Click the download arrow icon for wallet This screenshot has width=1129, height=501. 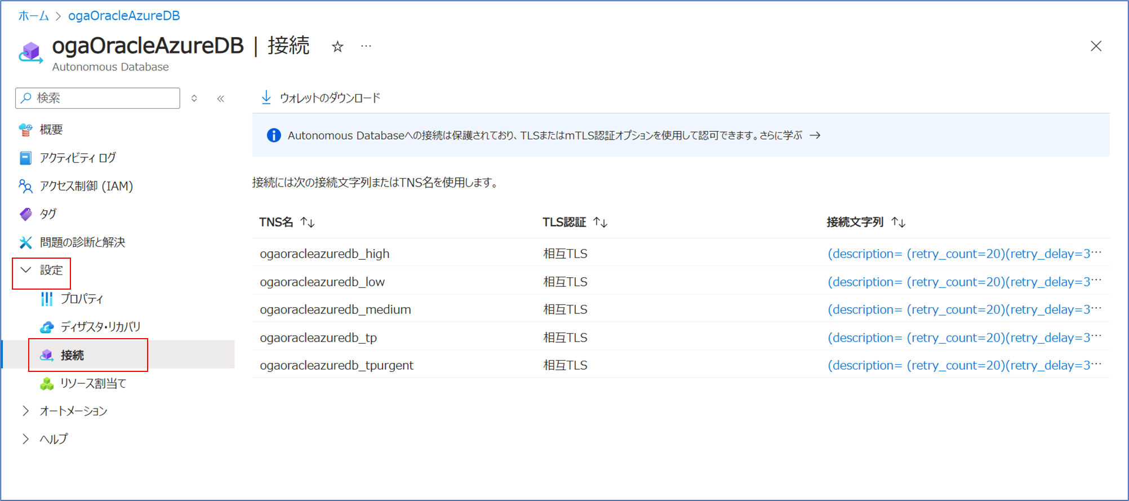tap(266, 97)
